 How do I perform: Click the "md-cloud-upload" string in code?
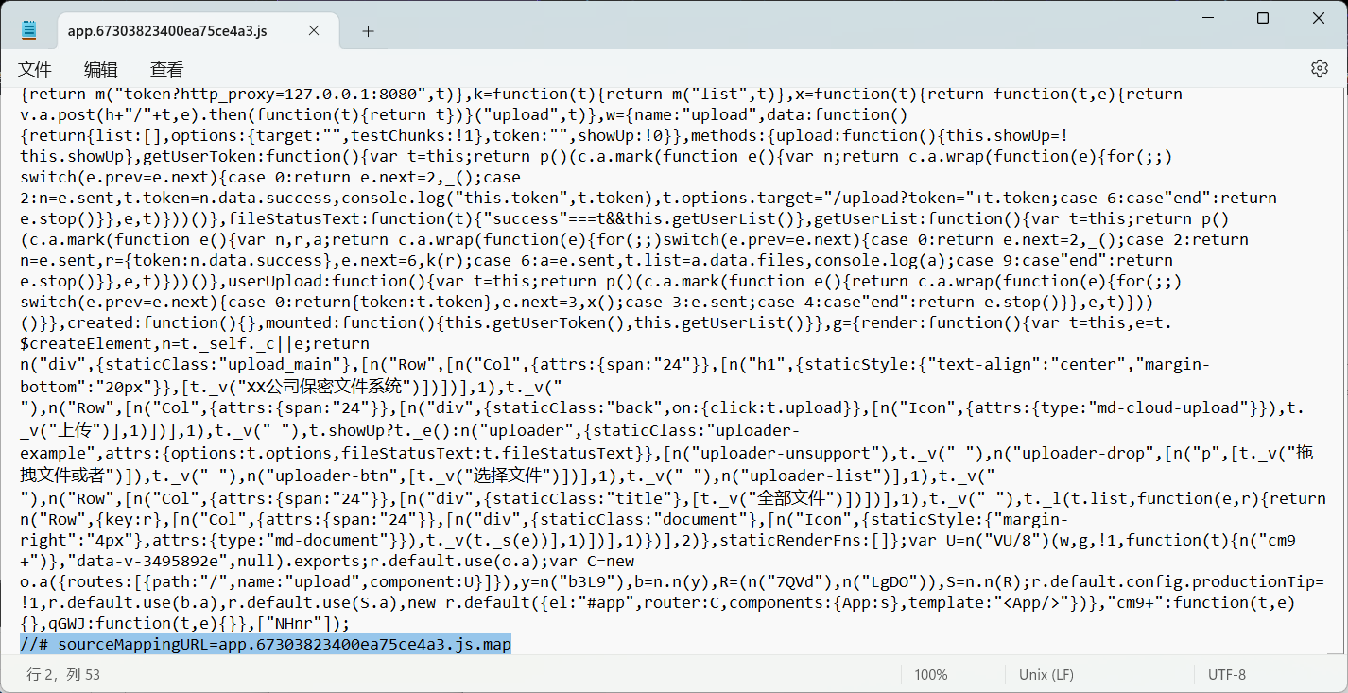coord(1170,407)
